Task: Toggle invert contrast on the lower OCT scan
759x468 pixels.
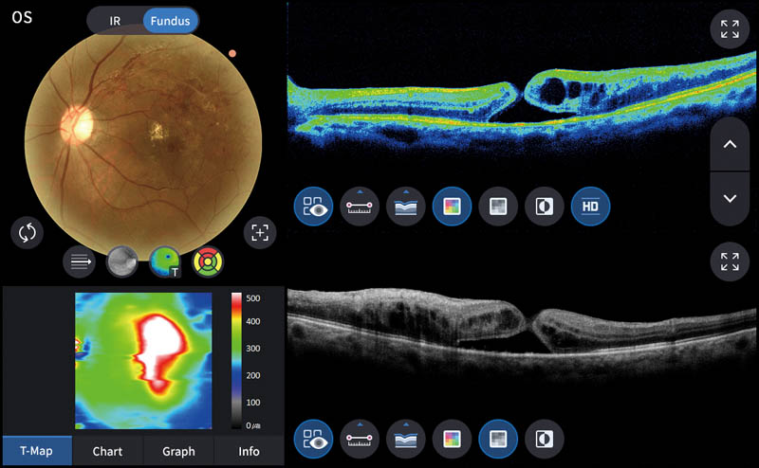Action: click(x=545, y=438)
